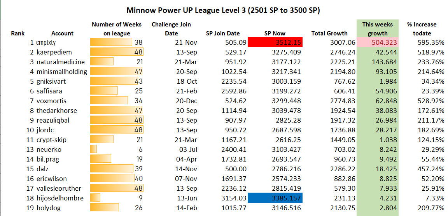The height and width of the screenshot is (216, 448).
Task: Select percent increase value 457.24%
Action: [x=431, y=169]
